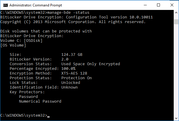This screenshot has width=179, height=121.
Task: Maximize the Command Prompt window
Action: click(x=158, y=5)
